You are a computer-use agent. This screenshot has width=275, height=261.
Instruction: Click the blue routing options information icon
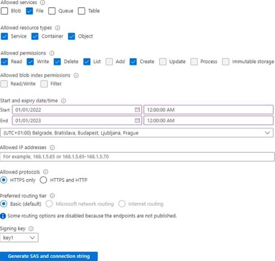tap(3, 216)
